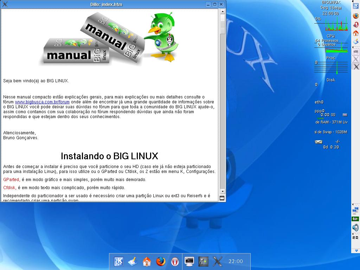The height and width of the screenshot is (270, 360).
Task: Click the scrollbar up arrow in Dillo
Action: point(222,11)
